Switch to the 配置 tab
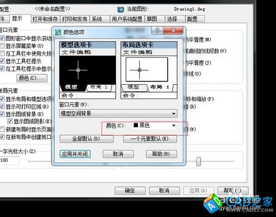276x217 pixels. pos(195,19)
